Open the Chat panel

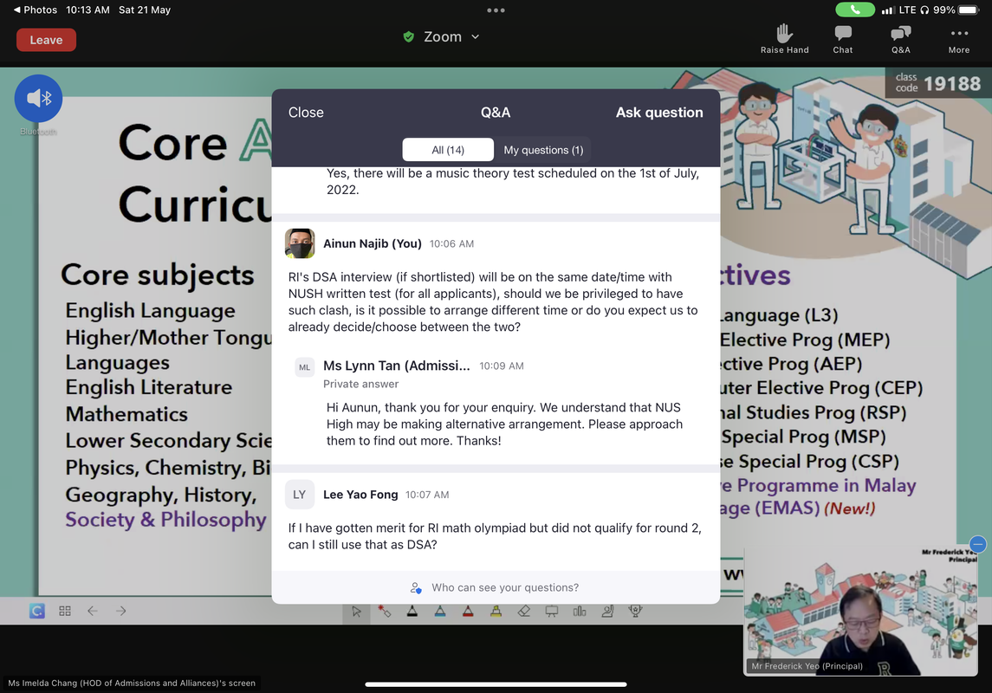pos(843,39)
